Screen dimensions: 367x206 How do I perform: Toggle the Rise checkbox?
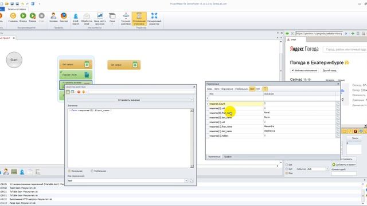287,173
